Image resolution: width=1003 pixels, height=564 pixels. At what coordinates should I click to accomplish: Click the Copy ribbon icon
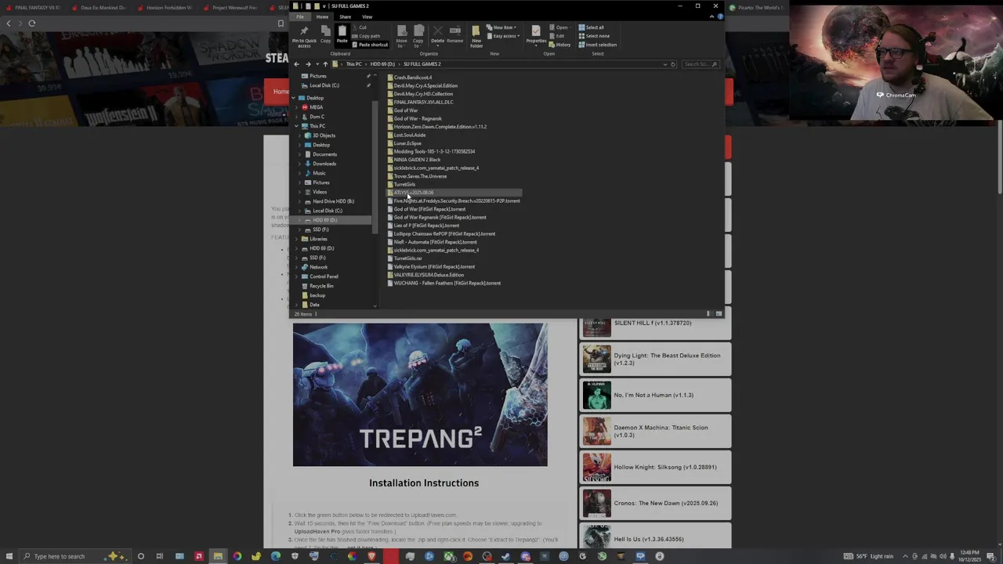[x=325, y=34]
